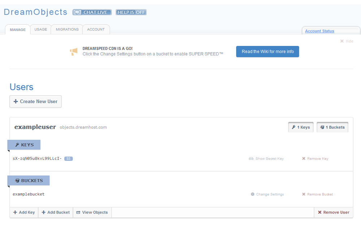Open Change Settings gear for examplebucket
Image resolution: width=361 pixels, height=225 pixels.
pyautogui.click(x=253, y=194)
